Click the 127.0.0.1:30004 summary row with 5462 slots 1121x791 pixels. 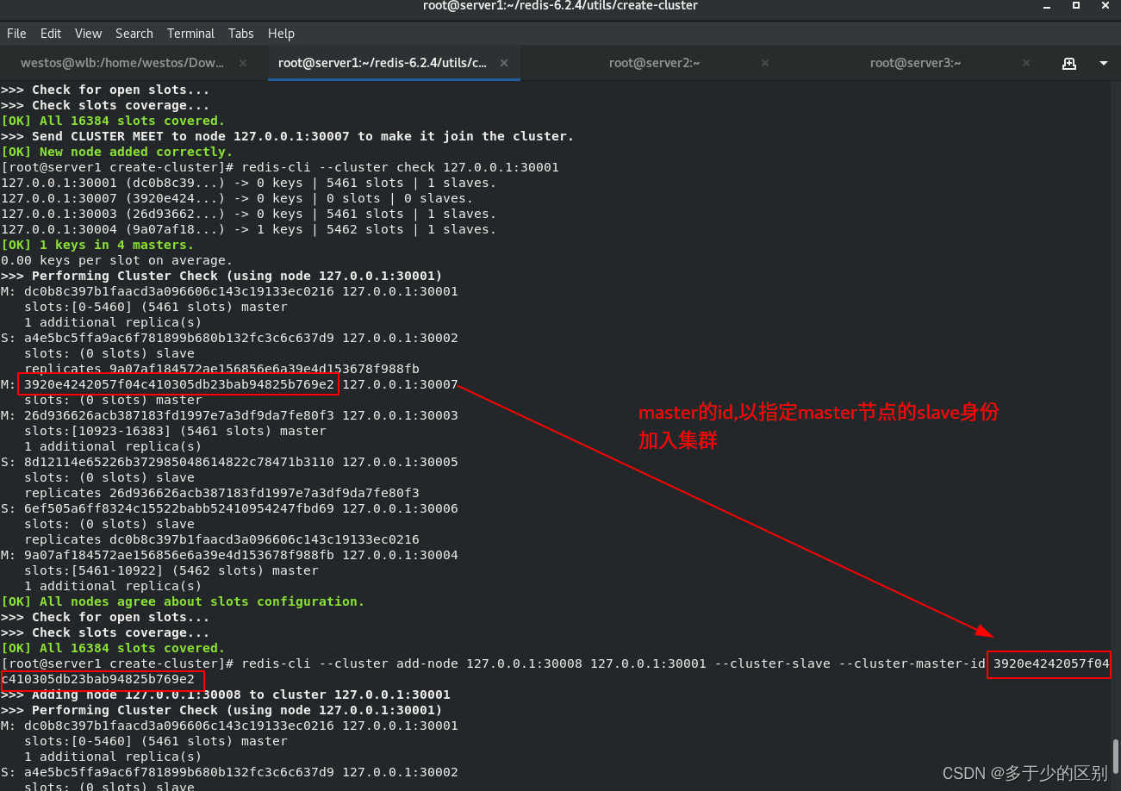point(248,229)
